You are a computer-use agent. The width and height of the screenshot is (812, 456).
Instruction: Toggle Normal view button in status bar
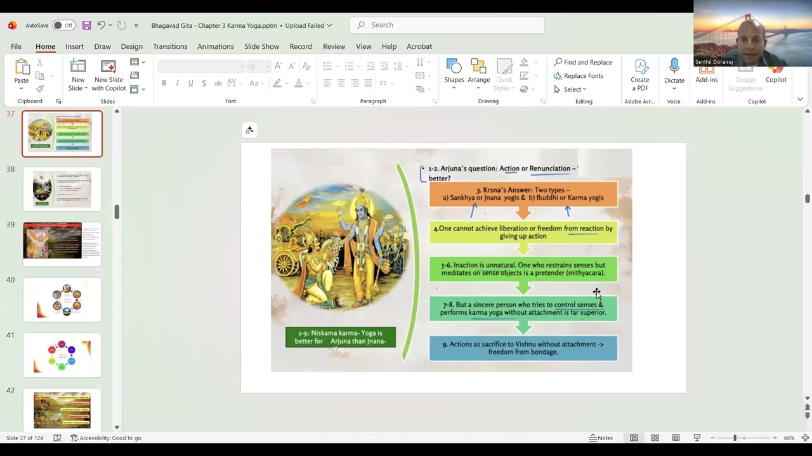click(x=634, y=438)
